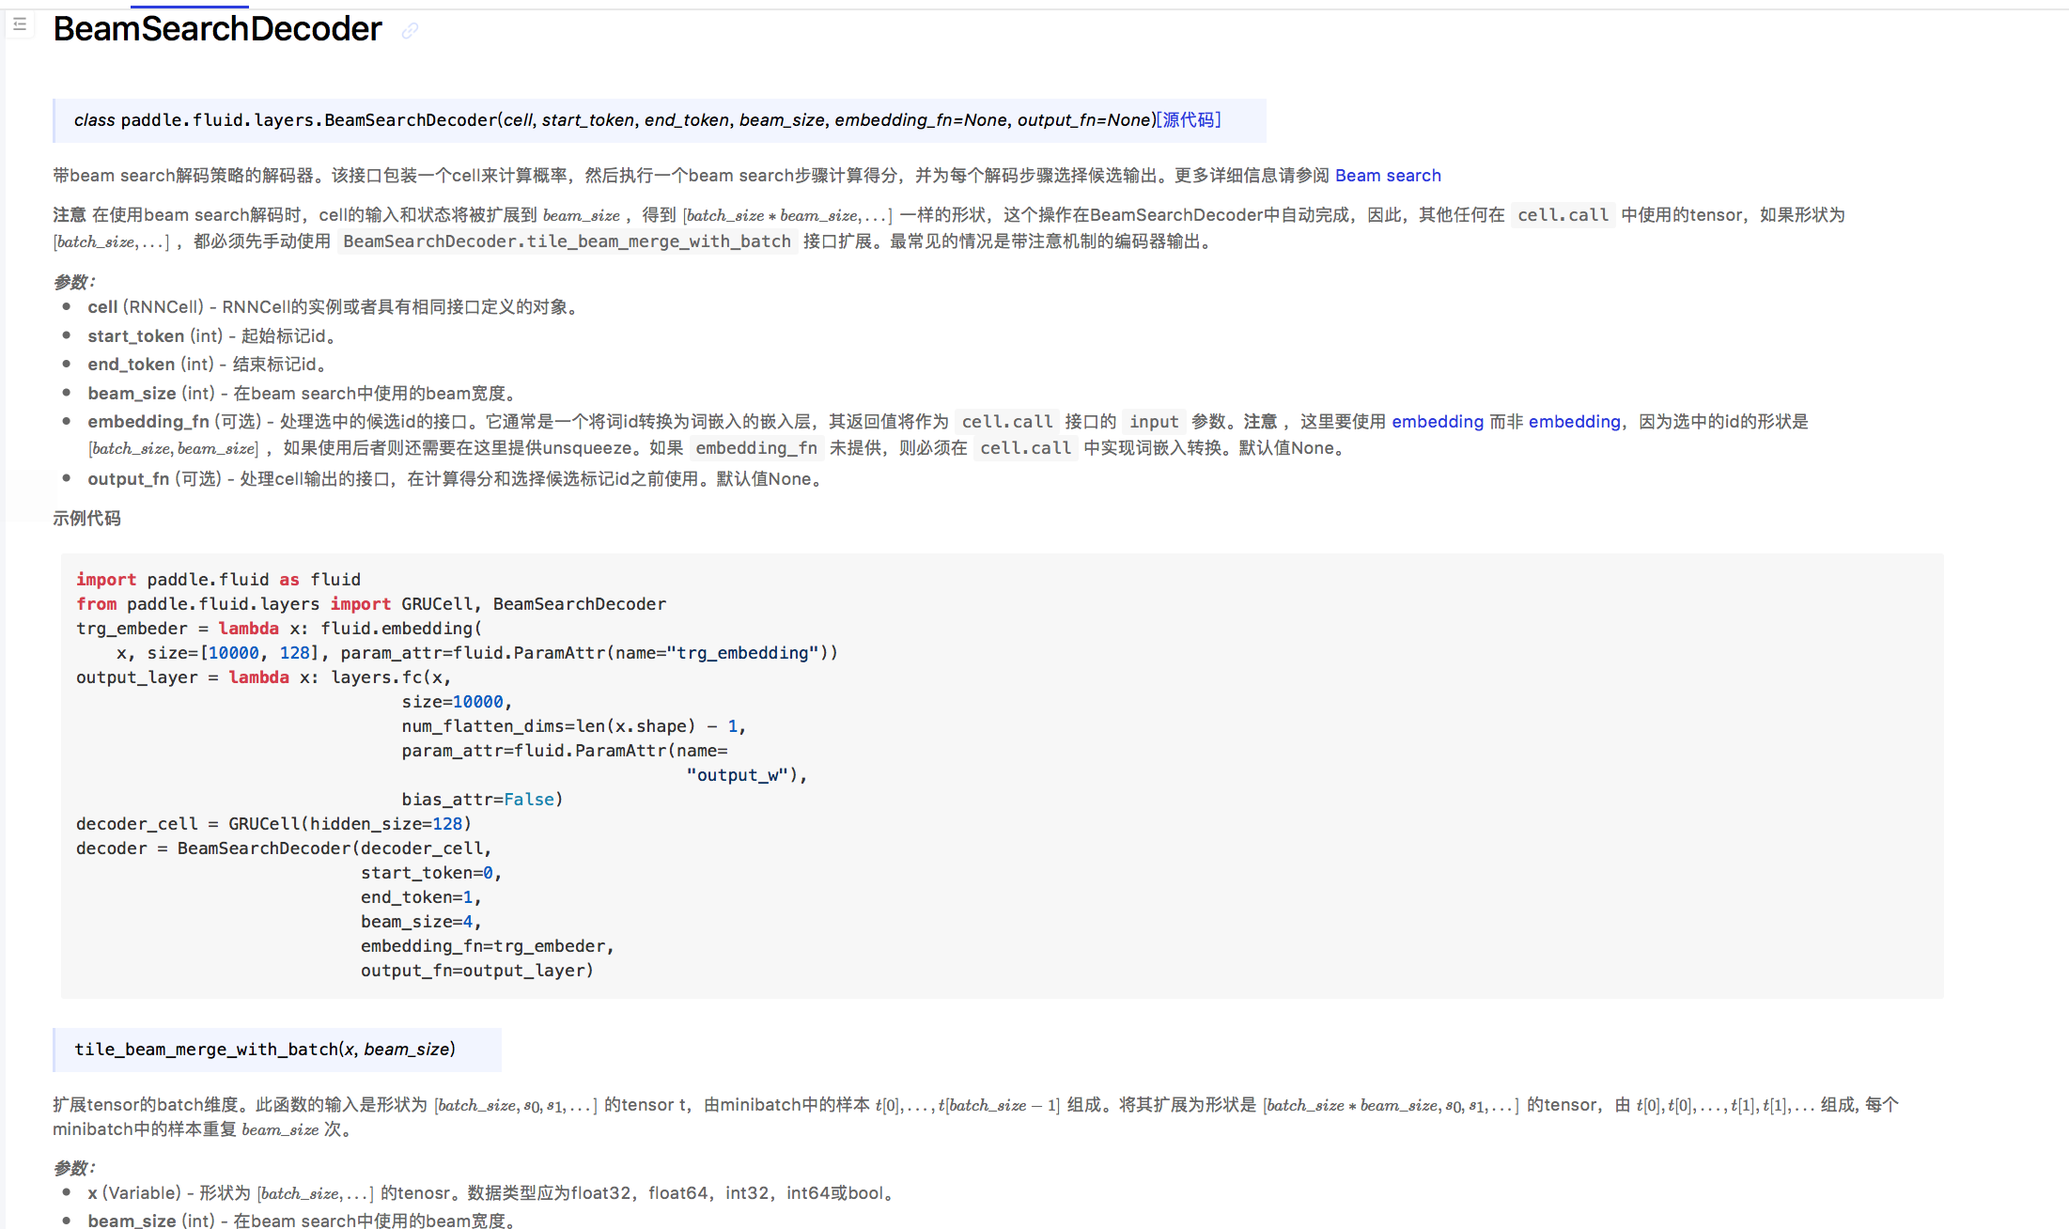Click the 示例代码 example code label
2069x1229 pixels.
pos(86,519)
